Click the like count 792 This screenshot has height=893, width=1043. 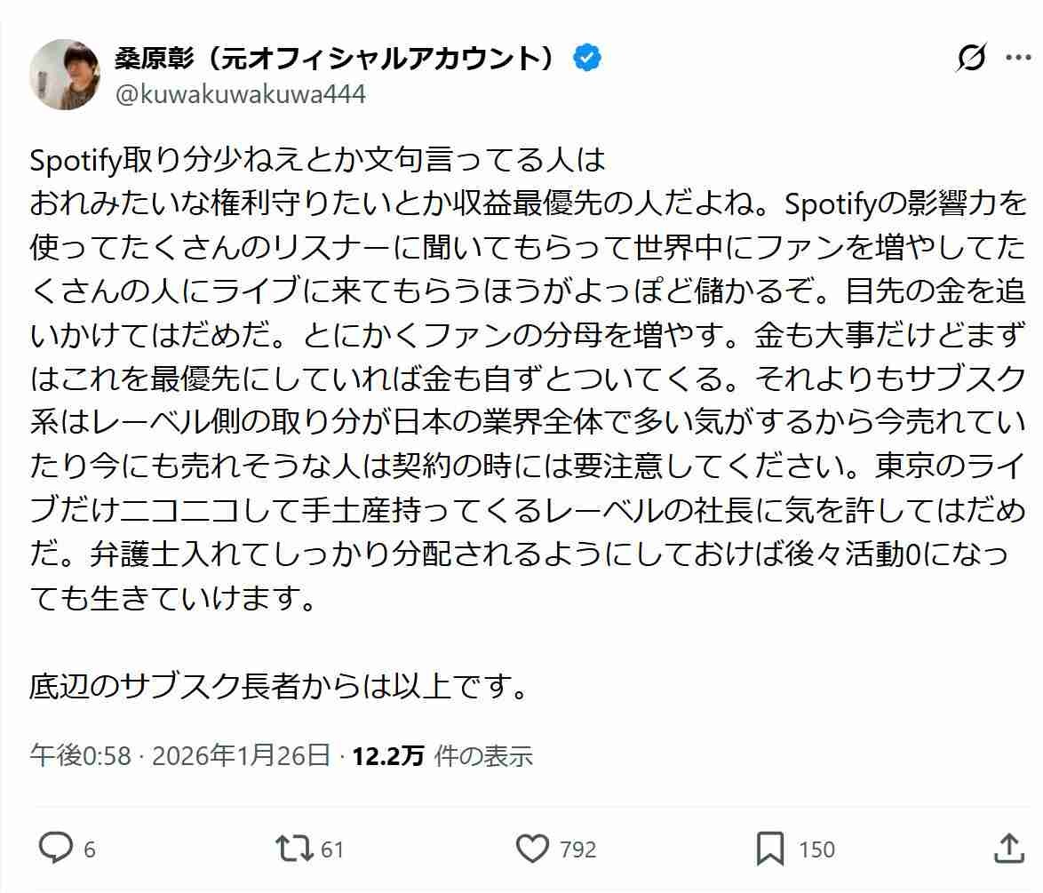pos(577,850)
